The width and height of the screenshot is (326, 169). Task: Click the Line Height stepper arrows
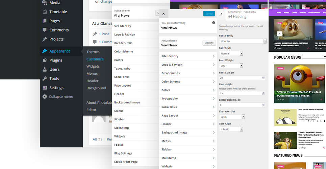pyautogui.click(x=263, y=93)
